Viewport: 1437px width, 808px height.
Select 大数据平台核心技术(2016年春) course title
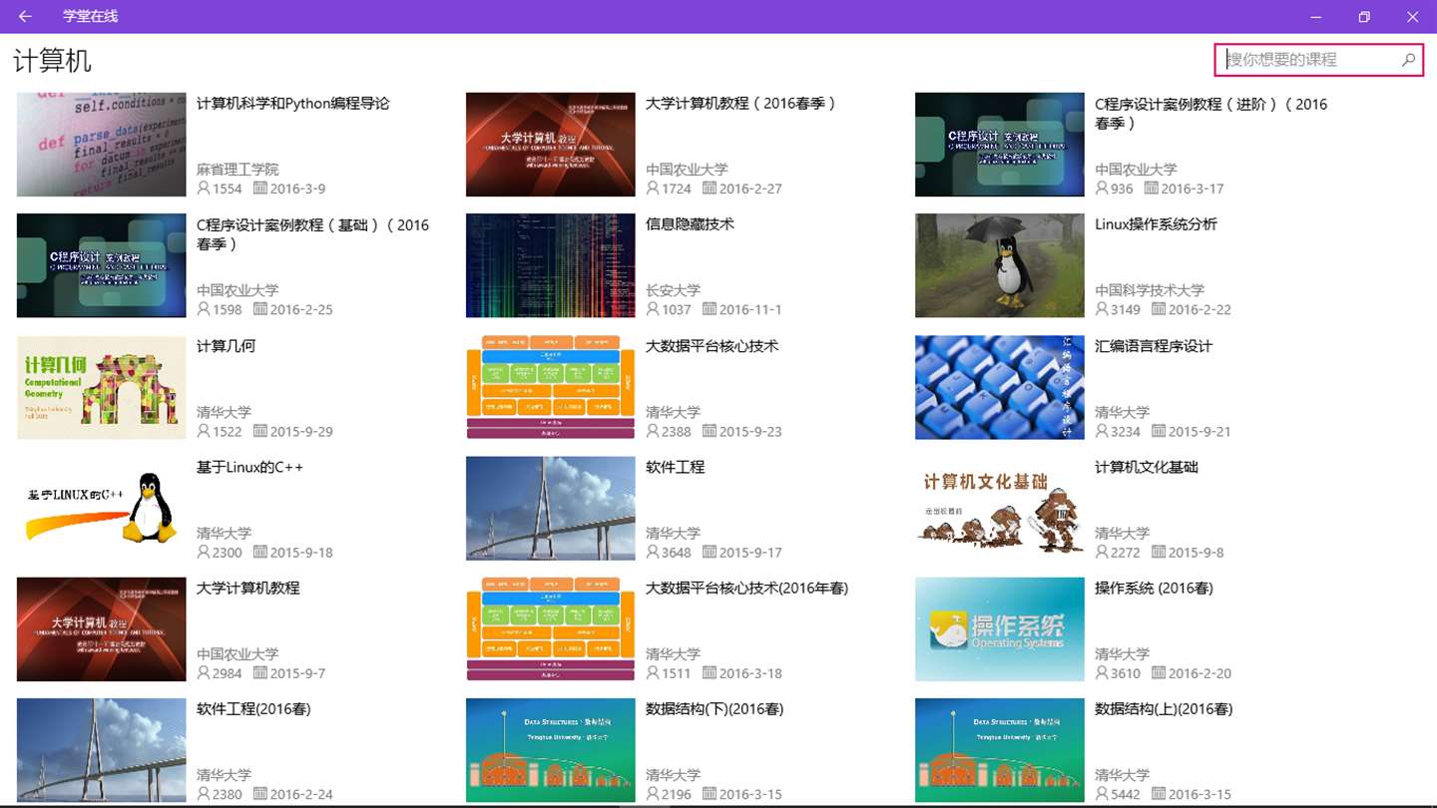(x=747, y=589)
